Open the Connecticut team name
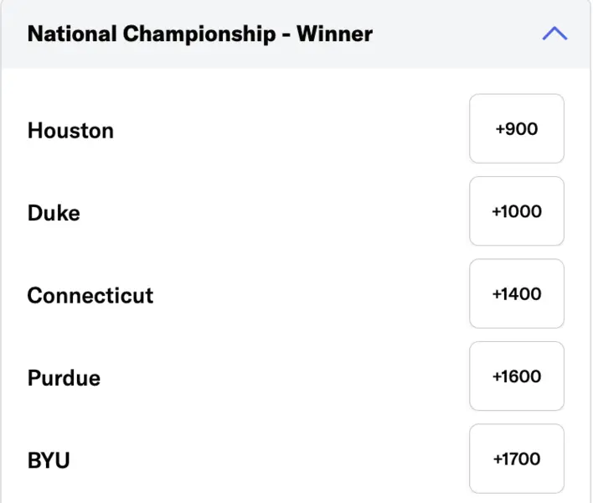This screenshot has width=593, height=503. [x=90, y=295]
